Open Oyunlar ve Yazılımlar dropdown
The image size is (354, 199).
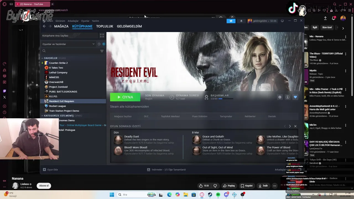pos(68,44)
